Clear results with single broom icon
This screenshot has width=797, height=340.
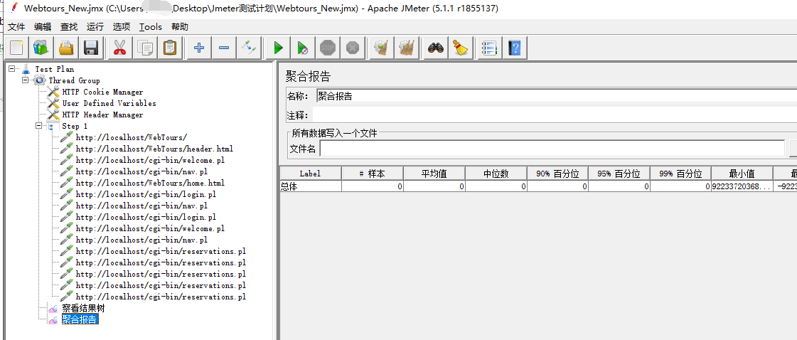pyautogui.click(x=382, y=48)
